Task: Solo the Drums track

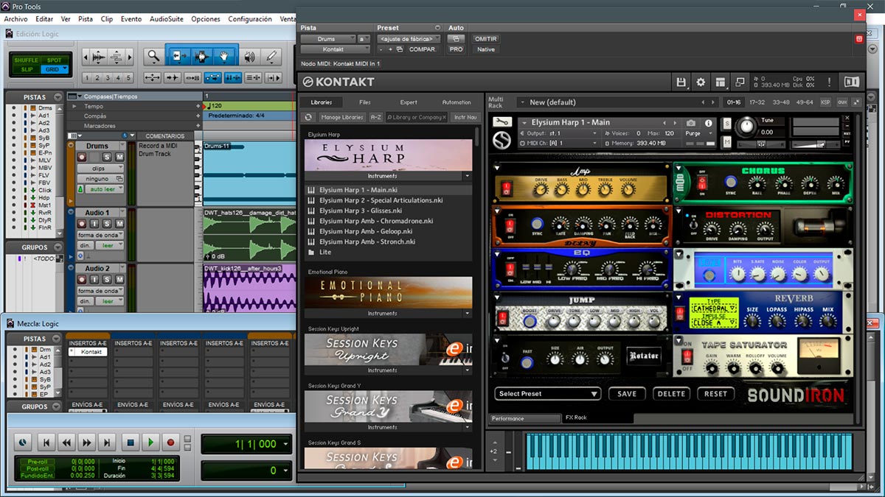Action: pos(107,157)
